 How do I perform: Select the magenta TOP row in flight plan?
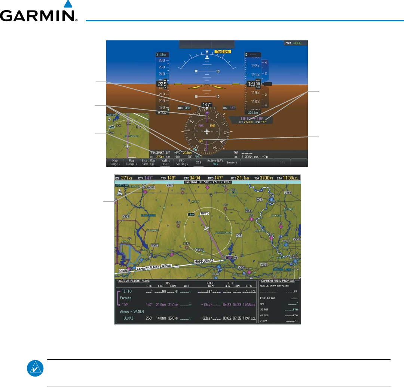pos(187,305)
